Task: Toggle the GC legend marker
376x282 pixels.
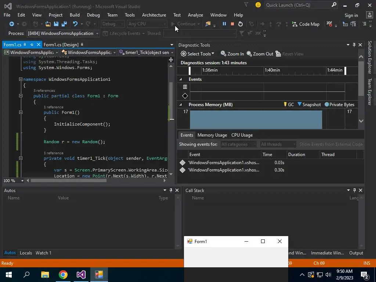Action: pos(289,105)
